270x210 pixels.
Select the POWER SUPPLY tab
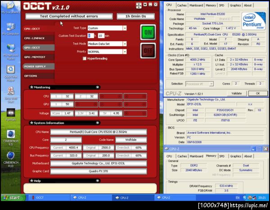(39, 66)
